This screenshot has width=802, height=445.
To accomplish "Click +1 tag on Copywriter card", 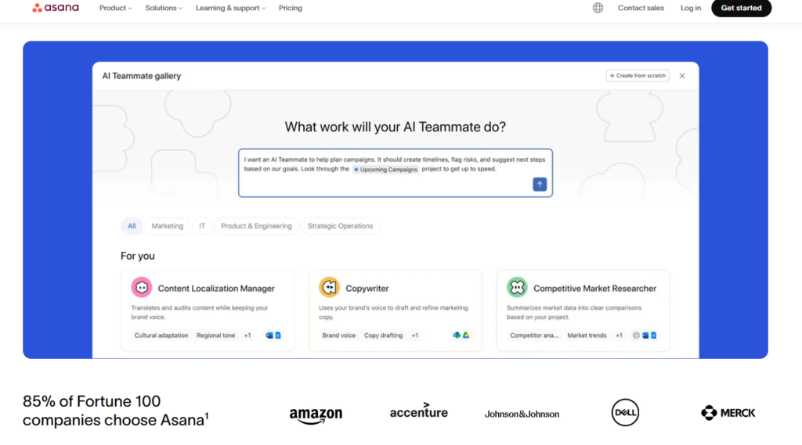I will [x=415, y=336].
